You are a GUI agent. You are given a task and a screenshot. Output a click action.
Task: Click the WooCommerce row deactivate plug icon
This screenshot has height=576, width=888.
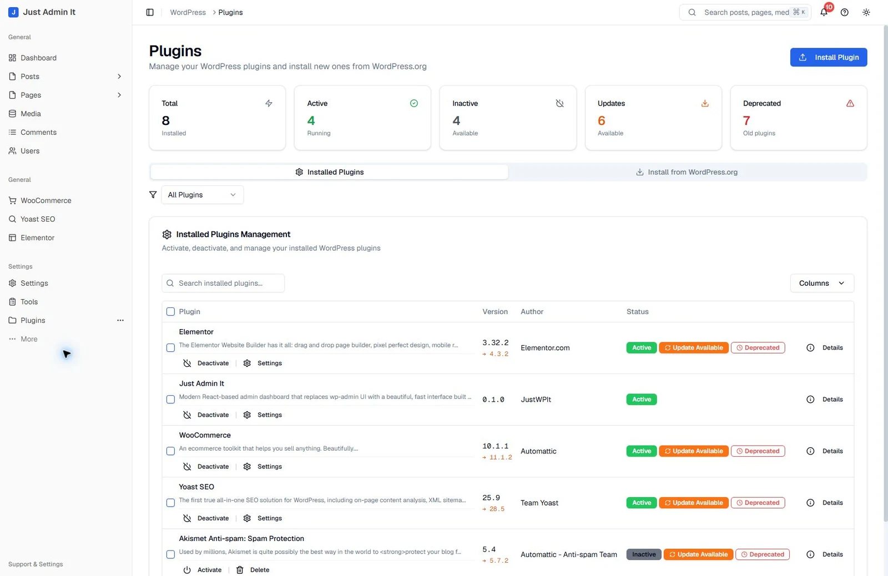pyautogui.click(x=187, y=467)
